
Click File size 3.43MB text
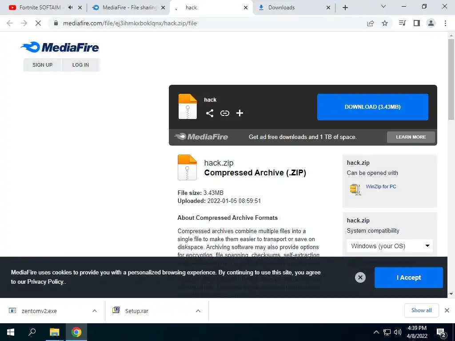(200, 193)
